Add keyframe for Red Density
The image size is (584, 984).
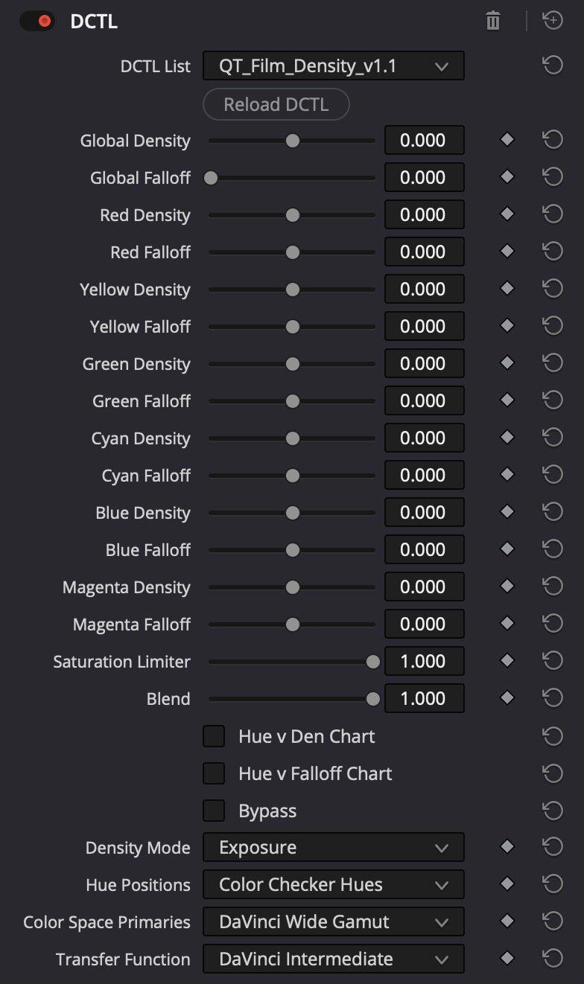pyautogui.click(x=507, y=214)
